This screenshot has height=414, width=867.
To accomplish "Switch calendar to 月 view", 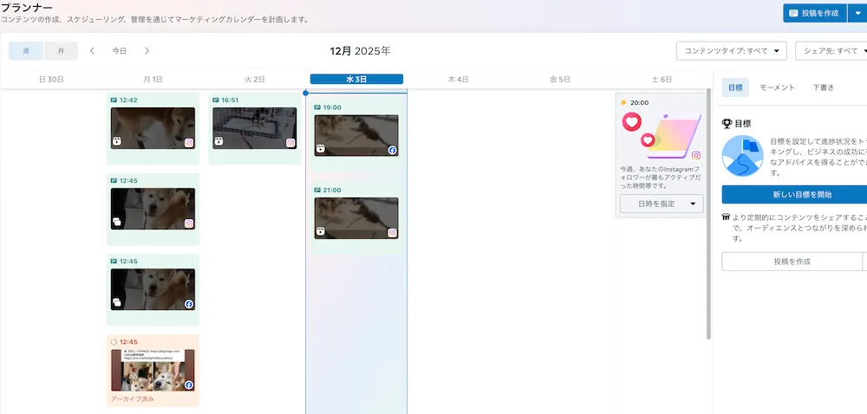I will (61, 51).
